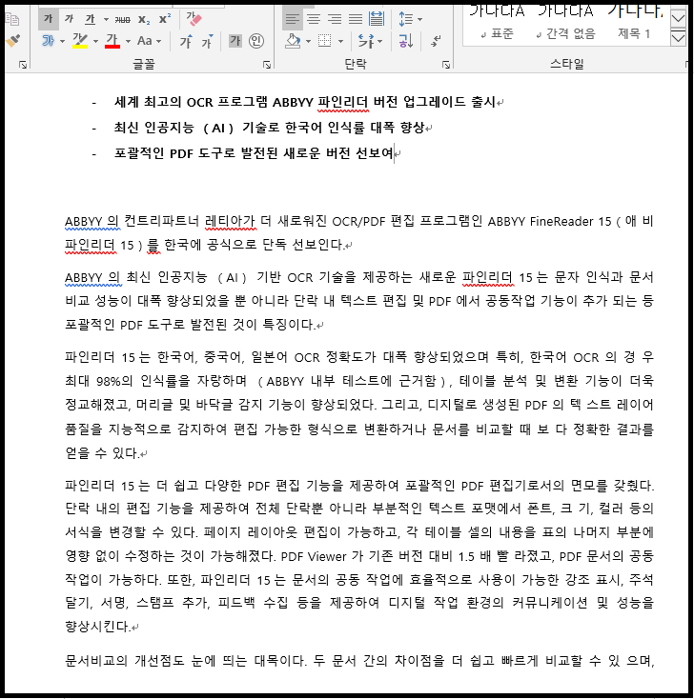Toggle superscript x² formatting

tap(165, 19)
